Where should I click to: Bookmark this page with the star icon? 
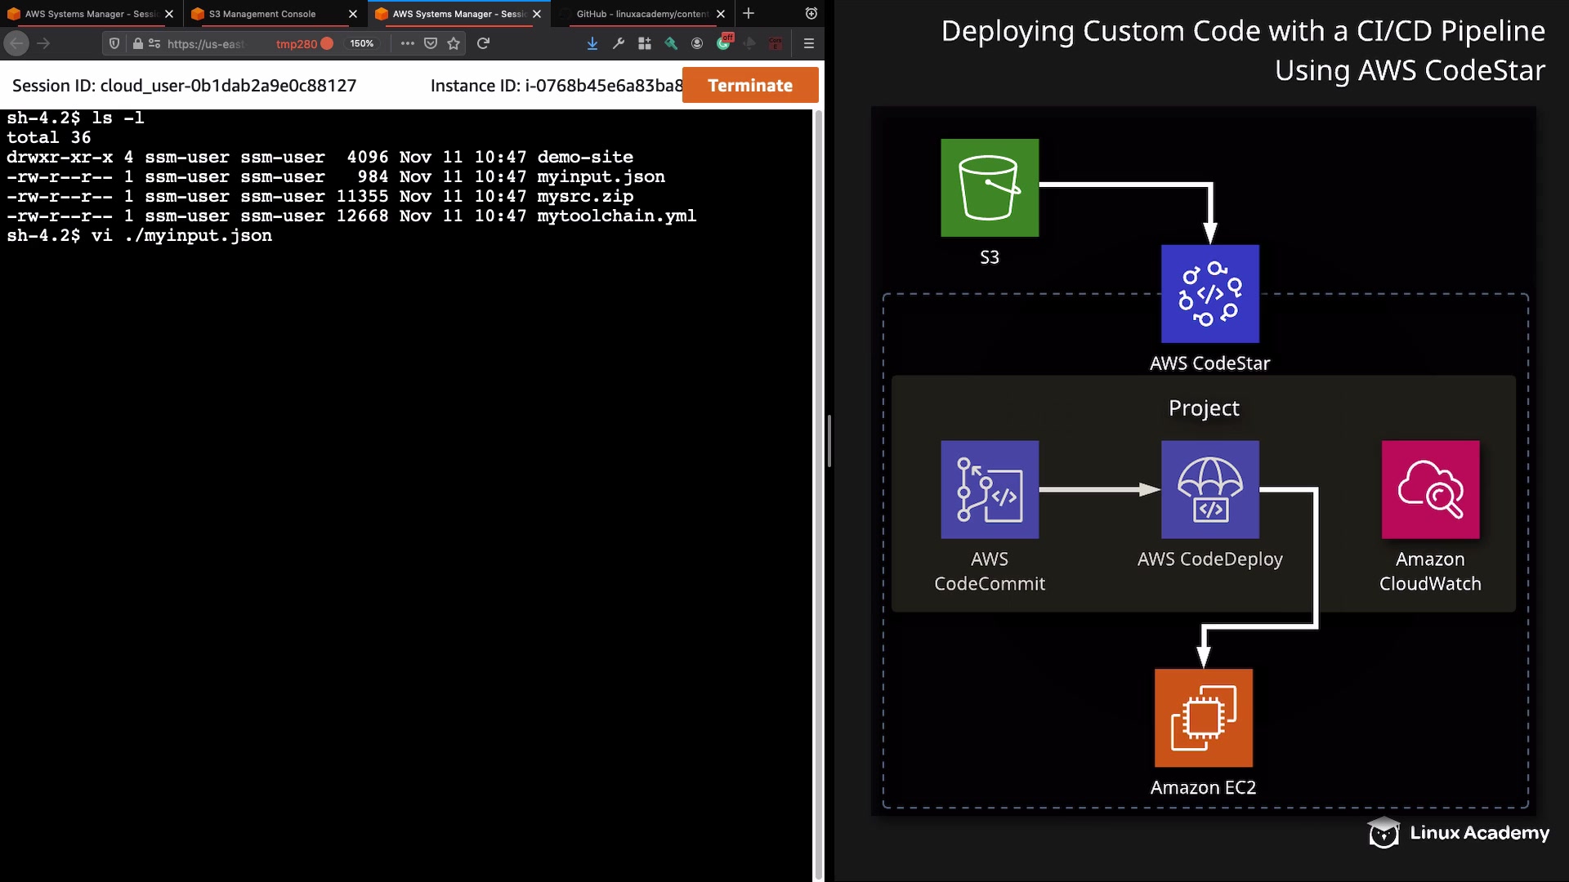[x=454, y=43]
